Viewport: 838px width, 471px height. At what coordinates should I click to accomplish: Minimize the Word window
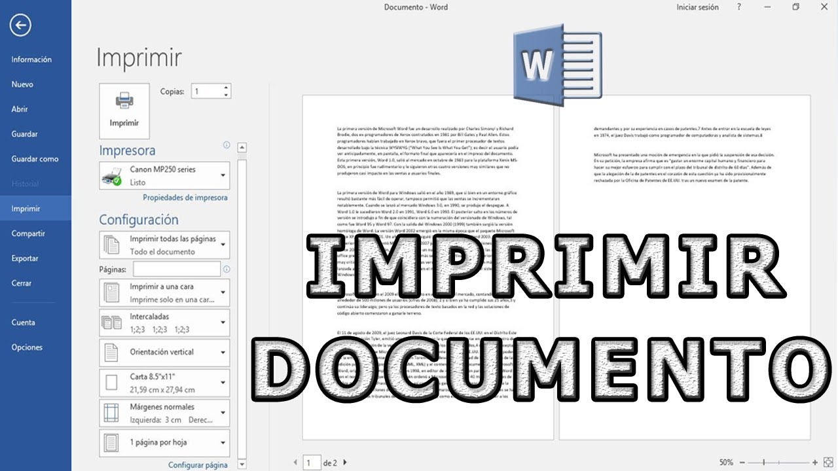pos(767,7)
